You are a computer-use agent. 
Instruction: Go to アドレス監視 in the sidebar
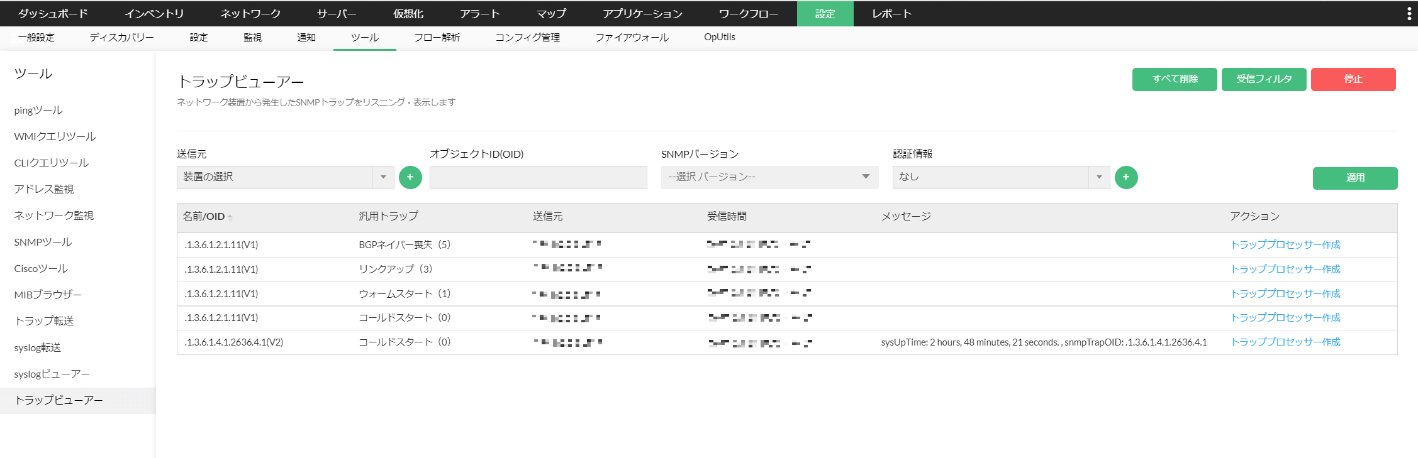coord(44,190)
